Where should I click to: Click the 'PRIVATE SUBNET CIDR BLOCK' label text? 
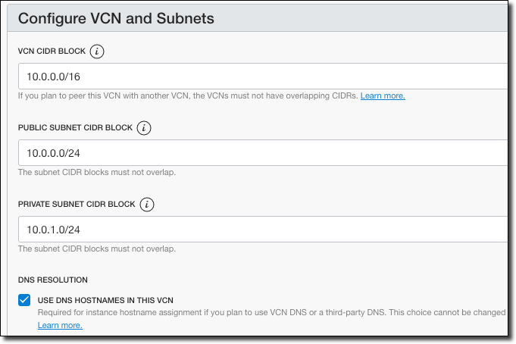point(76,205)
